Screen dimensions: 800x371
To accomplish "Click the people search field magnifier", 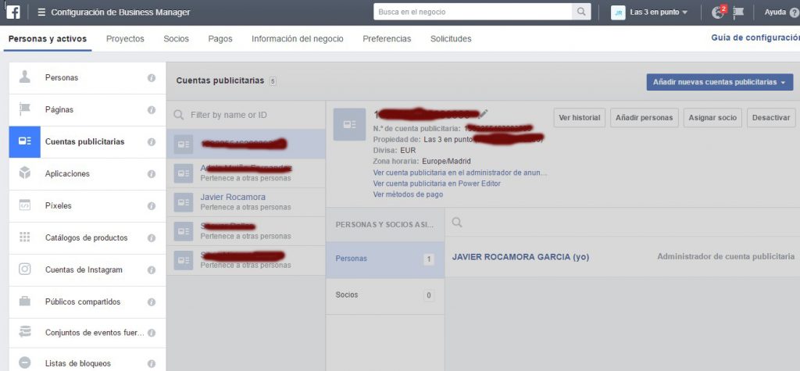I will coord(457,222).
